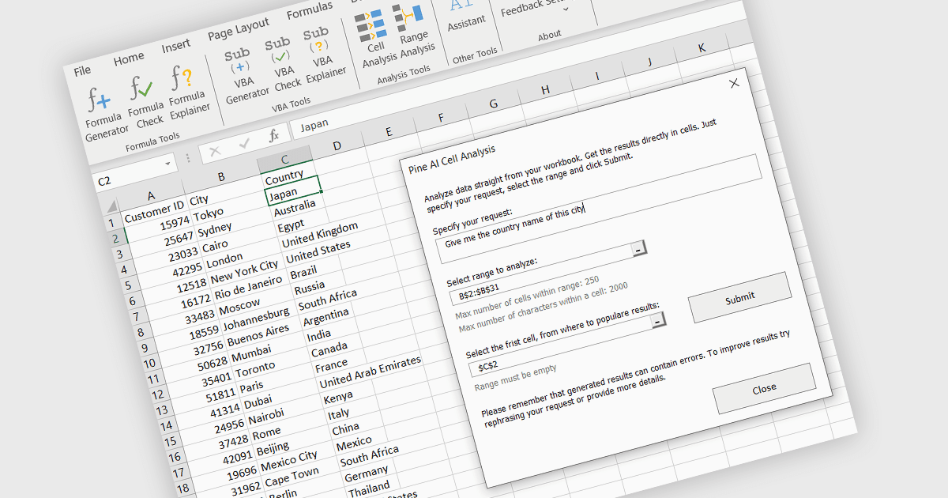Switch to the Page Layout tab
The height and width of the screenshot is (498, 948).
click(239, 30)
